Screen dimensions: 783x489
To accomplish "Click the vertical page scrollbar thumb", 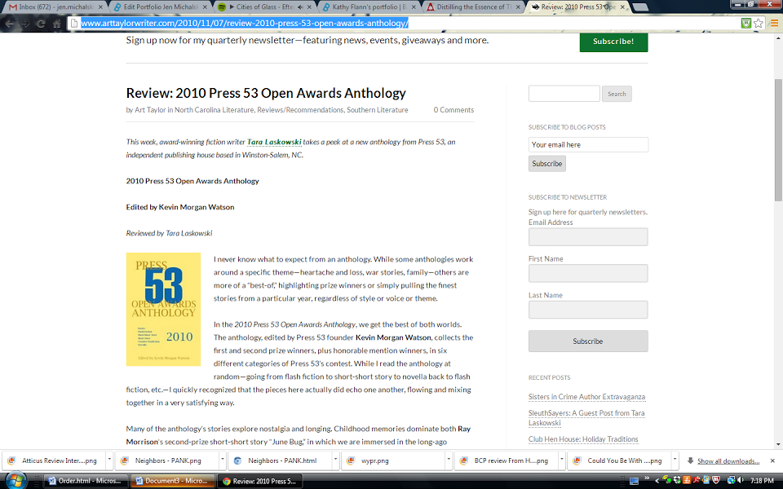I will tap(778, 139).
